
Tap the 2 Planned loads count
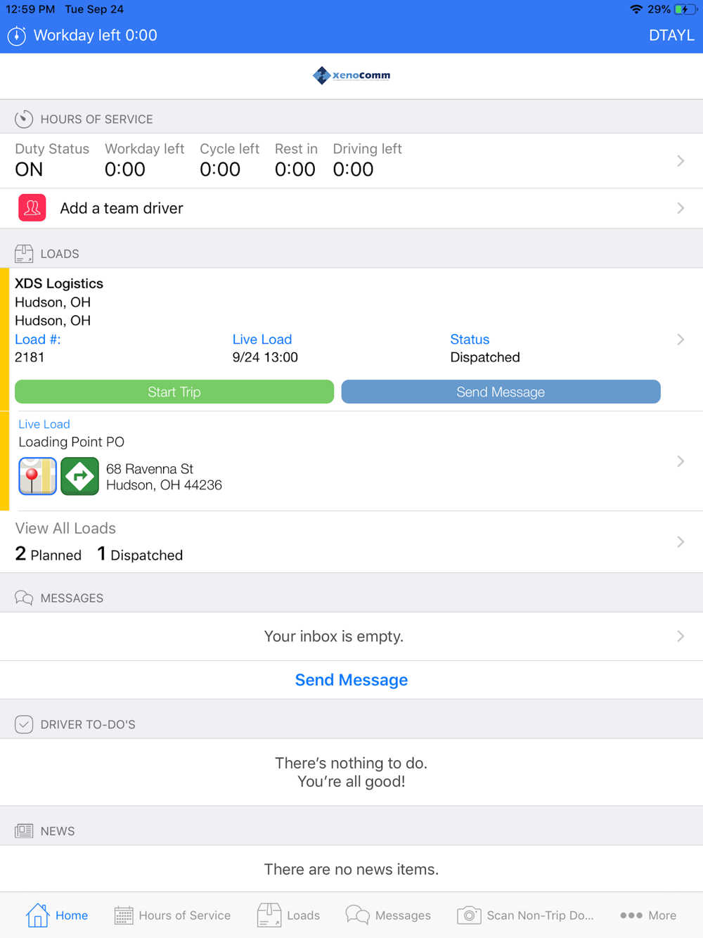click(48, 555)
